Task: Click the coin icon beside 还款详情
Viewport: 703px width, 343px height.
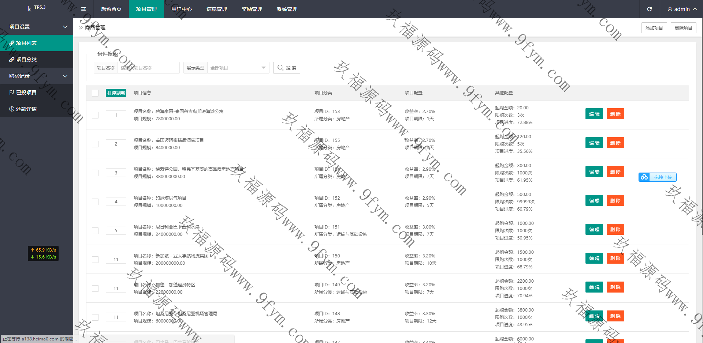Action: 12,109
